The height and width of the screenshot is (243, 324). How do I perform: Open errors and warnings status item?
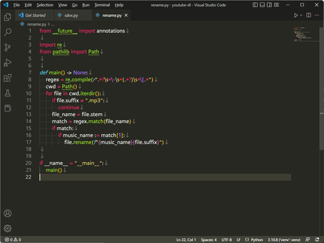(13, 240)
